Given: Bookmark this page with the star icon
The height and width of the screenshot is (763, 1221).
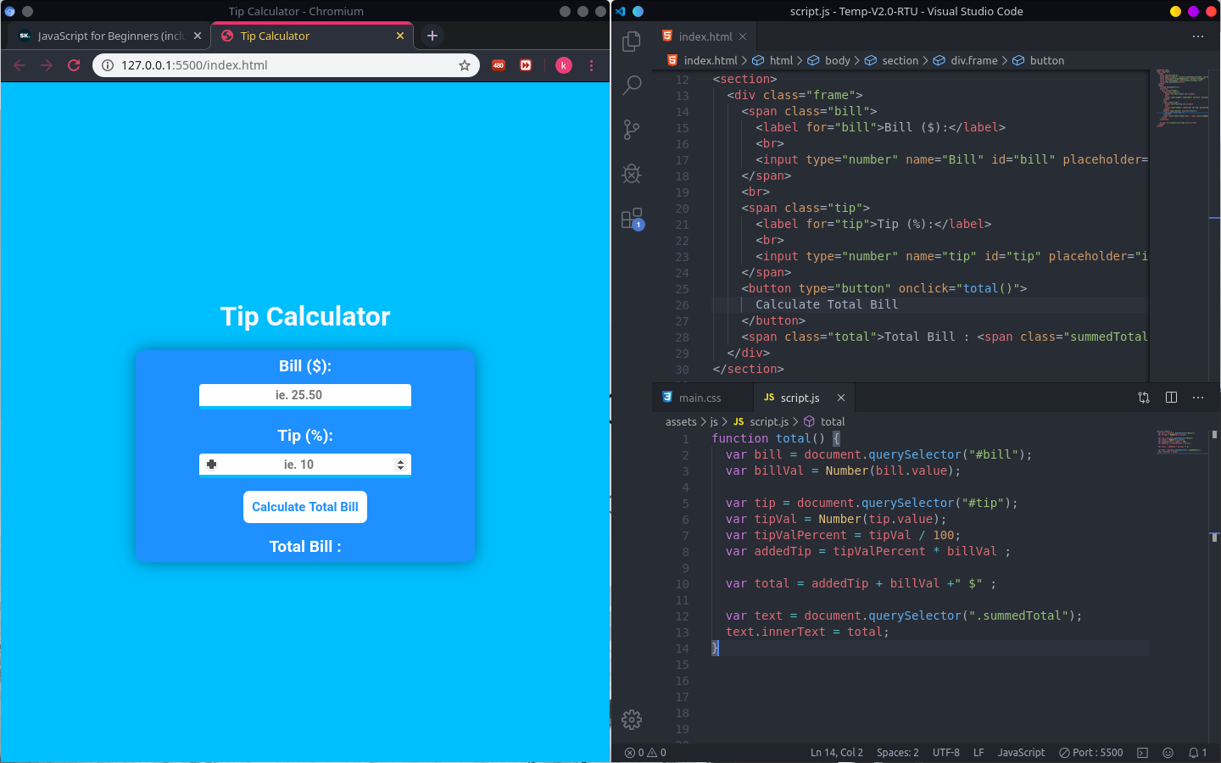Looking at the screenshot, I should coord(465,65).
